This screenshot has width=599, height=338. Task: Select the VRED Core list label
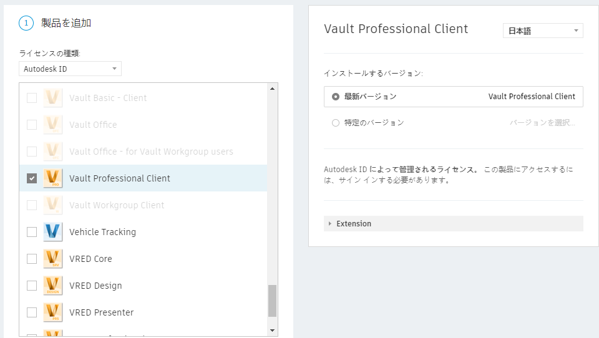pos(90,259)
